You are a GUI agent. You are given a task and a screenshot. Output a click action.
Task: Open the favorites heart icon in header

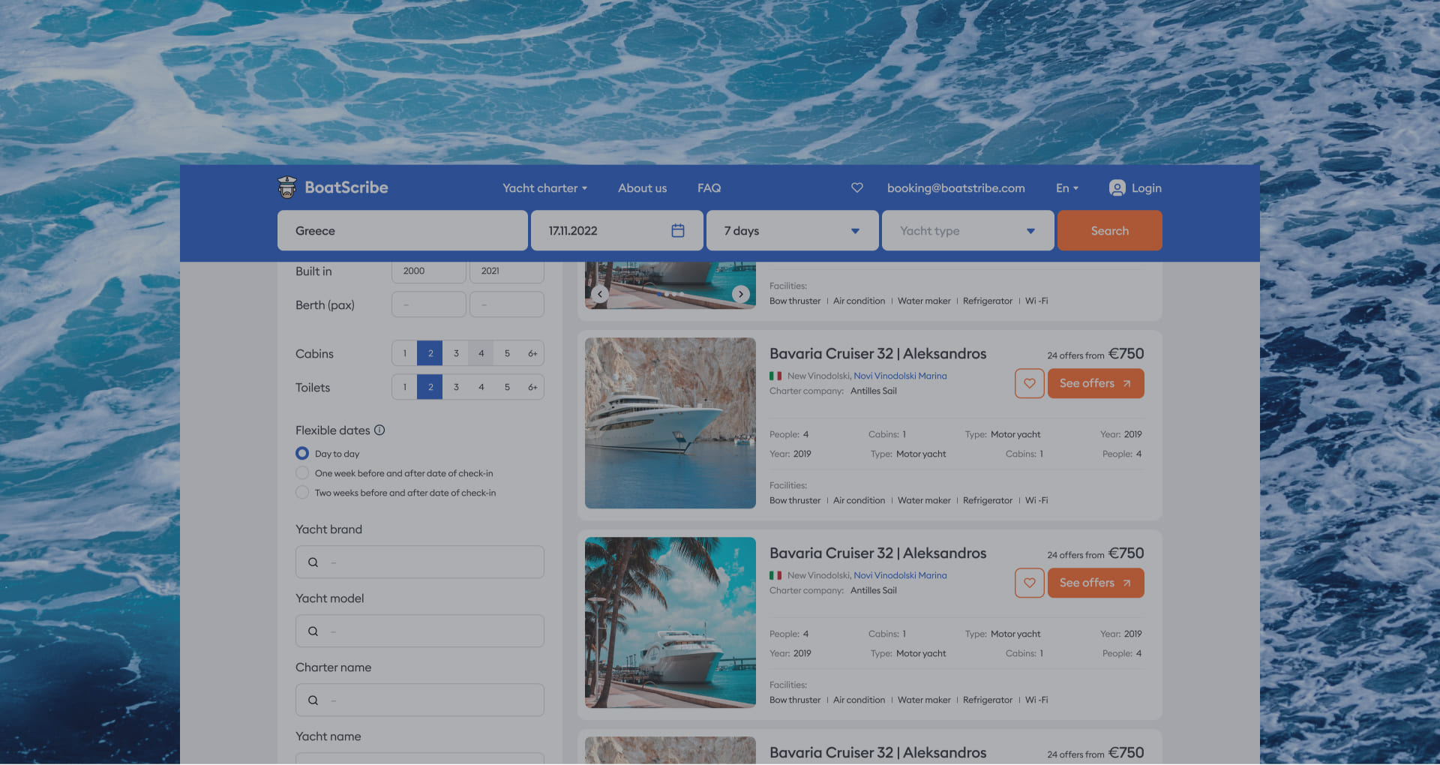tap(857, 187)
